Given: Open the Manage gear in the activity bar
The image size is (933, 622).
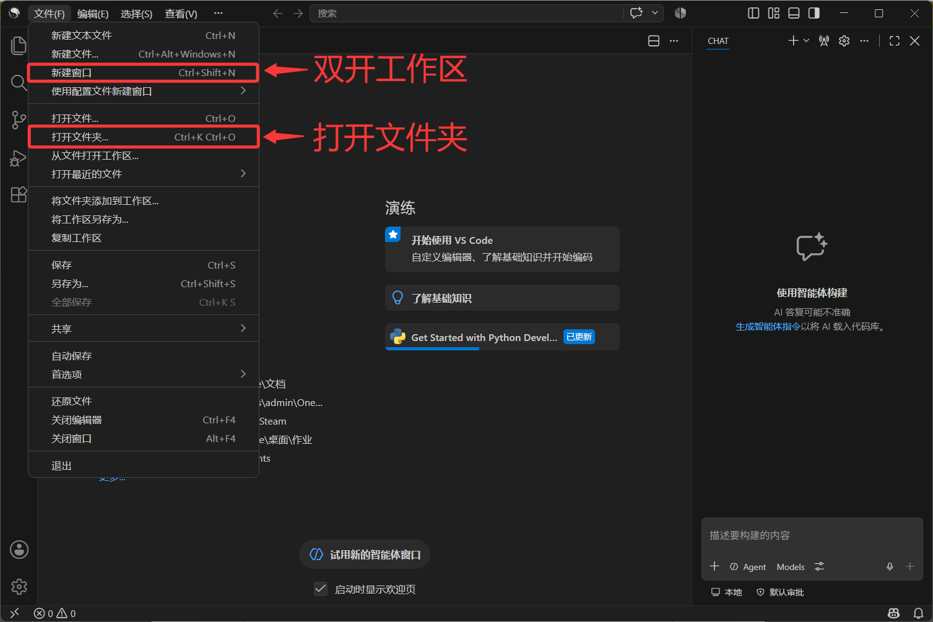Looking at the screenshot, I should pos(19,586).
